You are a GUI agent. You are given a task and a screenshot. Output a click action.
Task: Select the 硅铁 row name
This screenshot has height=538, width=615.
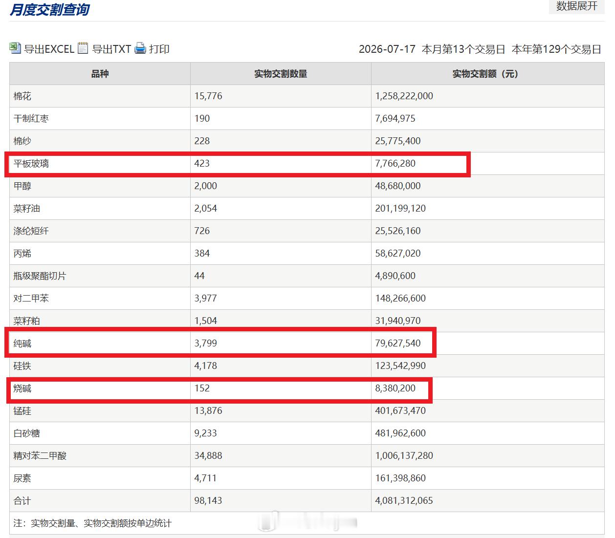click(x=22, y=366)
